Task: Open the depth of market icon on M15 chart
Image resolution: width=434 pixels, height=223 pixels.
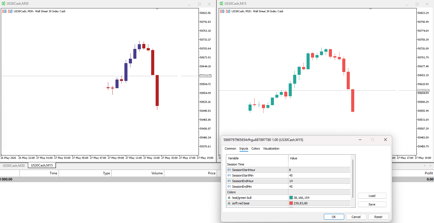Action: coord(228,11)
